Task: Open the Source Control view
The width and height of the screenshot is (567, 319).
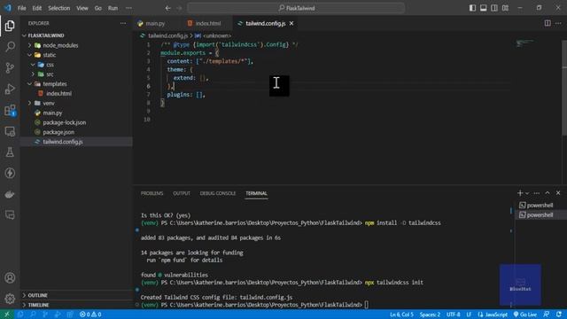Action: pos(10,68)
